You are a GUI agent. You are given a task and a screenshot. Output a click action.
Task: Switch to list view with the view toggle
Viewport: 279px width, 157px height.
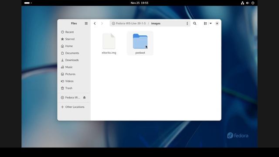205,23
